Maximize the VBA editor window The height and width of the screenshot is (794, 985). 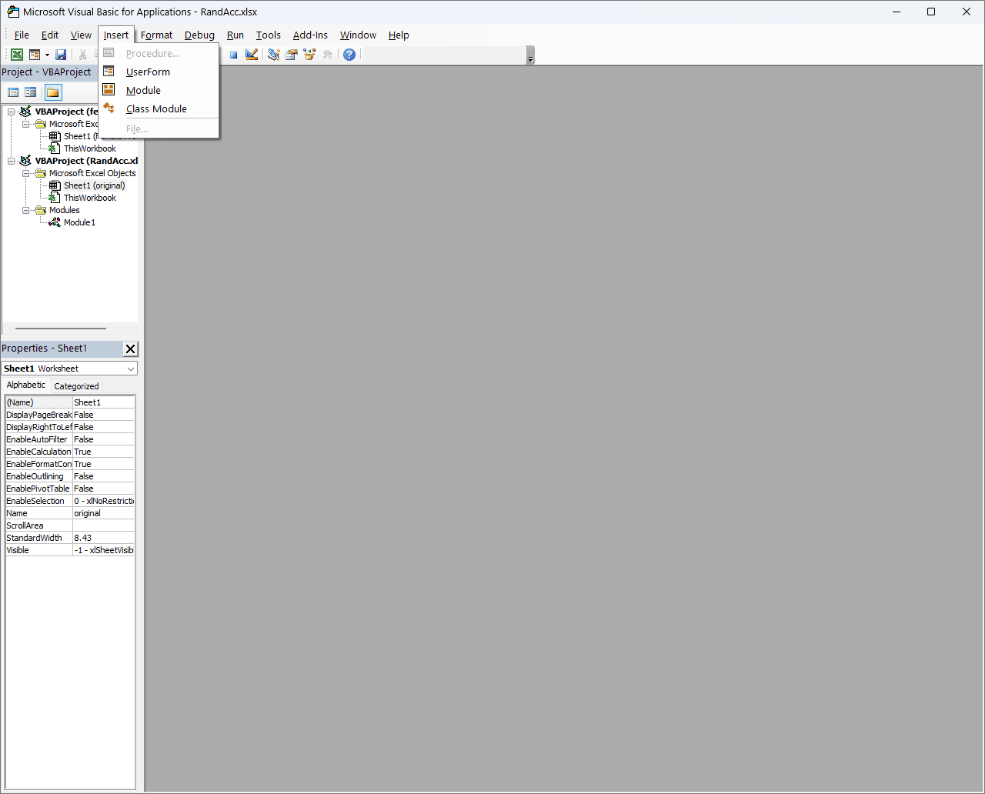[931, 12]
